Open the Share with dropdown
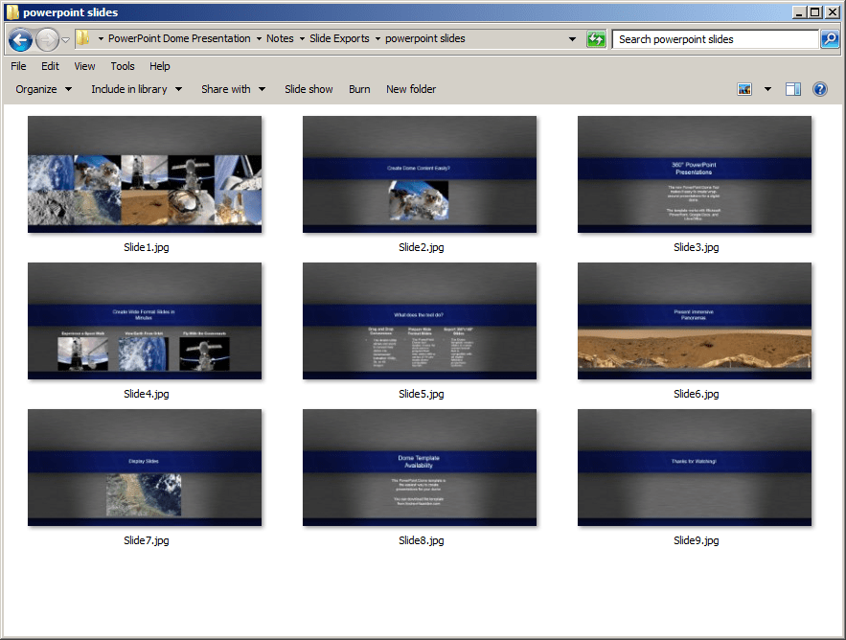Viewport: 846px width, 640px height. pos(232,89)
